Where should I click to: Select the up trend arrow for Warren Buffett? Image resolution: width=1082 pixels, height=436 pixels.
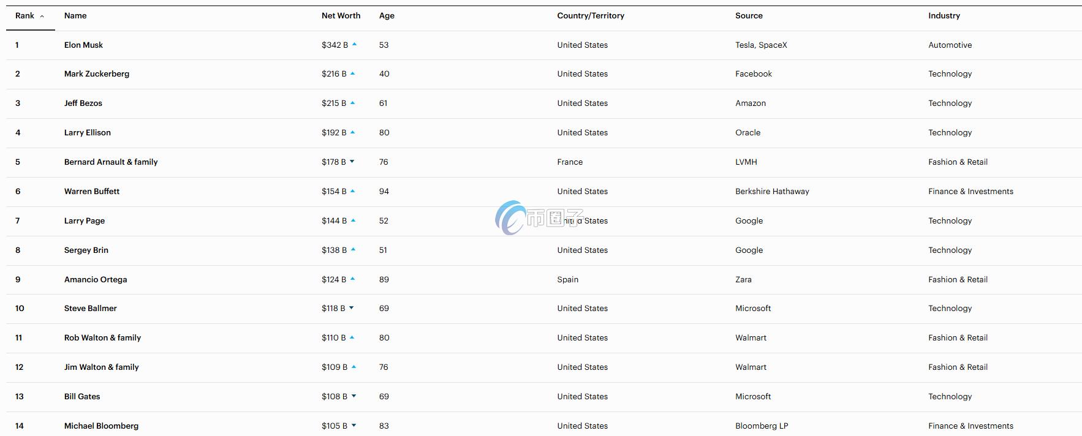point(353,191)
